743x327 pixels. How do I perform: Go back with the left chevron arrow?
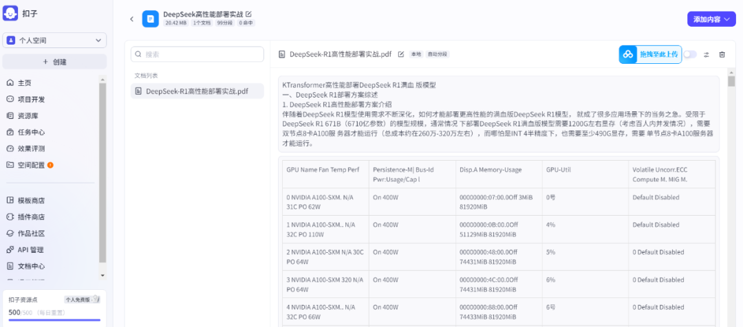pyautogui.click(x=131, y=19)
